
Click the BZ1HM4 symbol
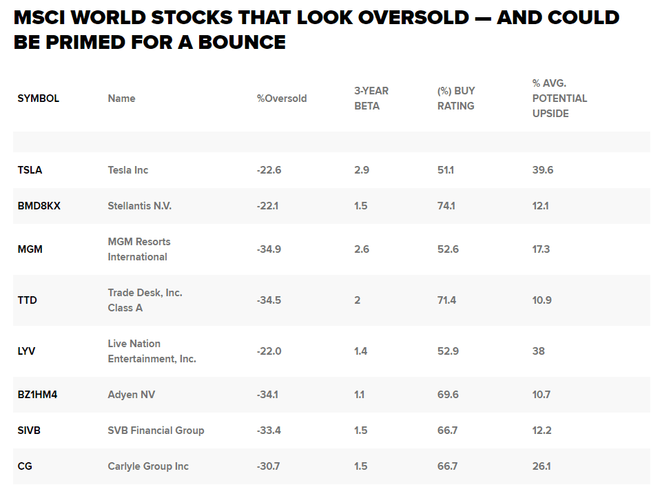tap(37, 395)
